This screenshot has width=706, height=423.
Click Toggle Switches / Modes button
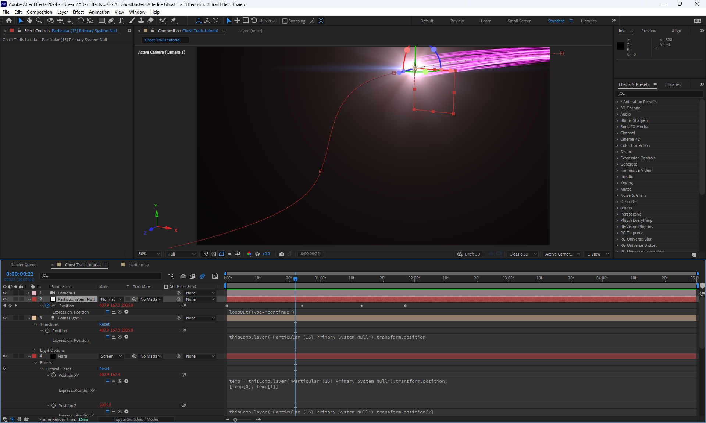(x=136, y=419)
